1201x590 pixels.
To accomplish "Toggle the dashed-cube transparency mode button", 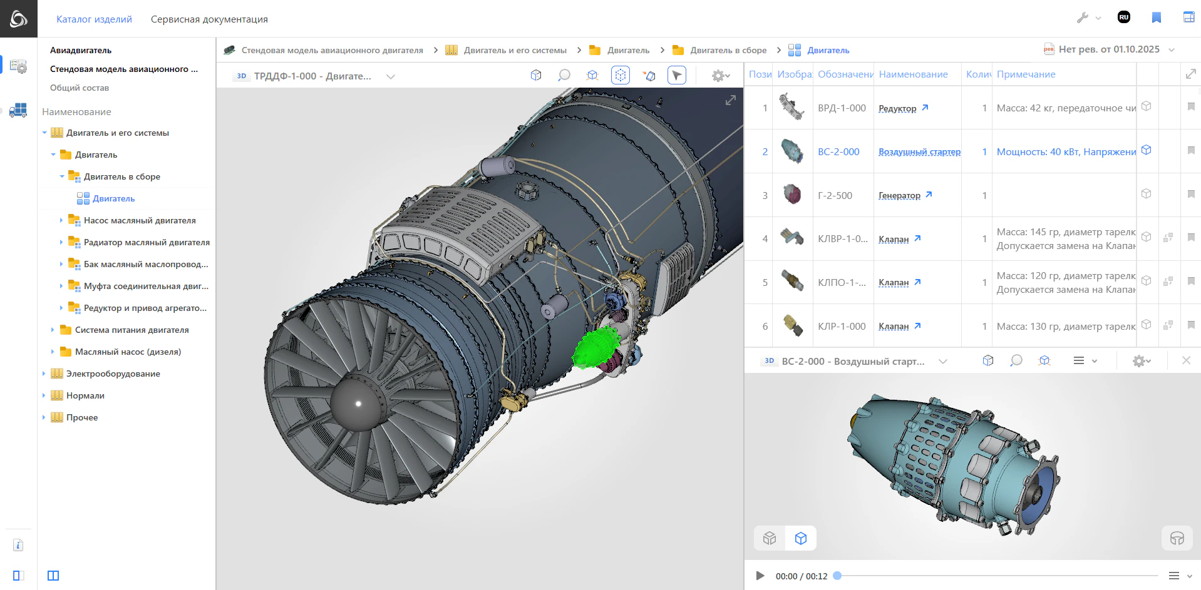I will coord(620,76).
